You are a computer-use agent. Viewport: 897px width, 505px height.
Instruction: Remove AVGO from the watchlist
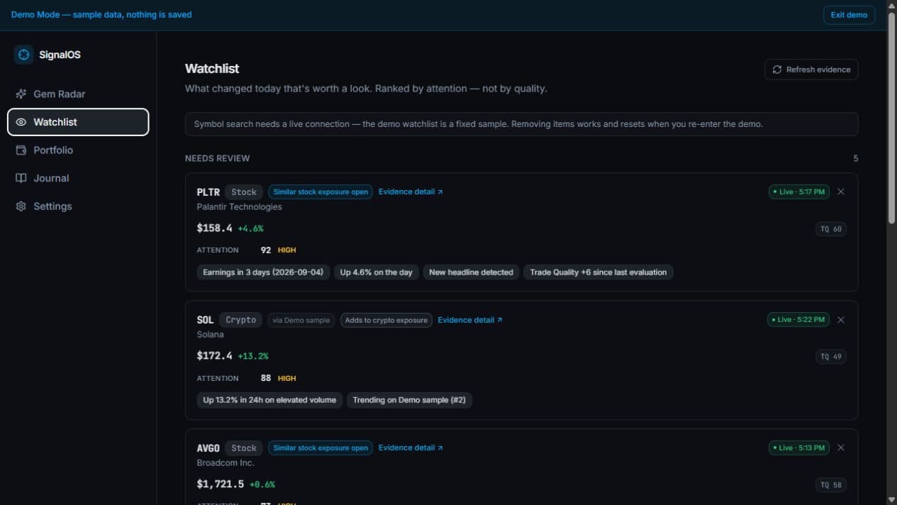click(841, 448)
